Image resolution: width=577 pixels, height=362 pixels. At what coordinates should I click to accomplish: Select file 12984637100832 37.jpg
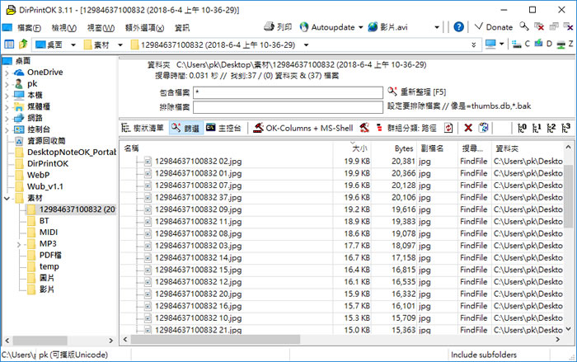pyautogui.click(x=199, y=197)
